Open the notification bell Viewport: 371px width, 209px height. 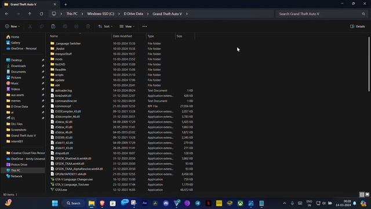tap(354, 203)
